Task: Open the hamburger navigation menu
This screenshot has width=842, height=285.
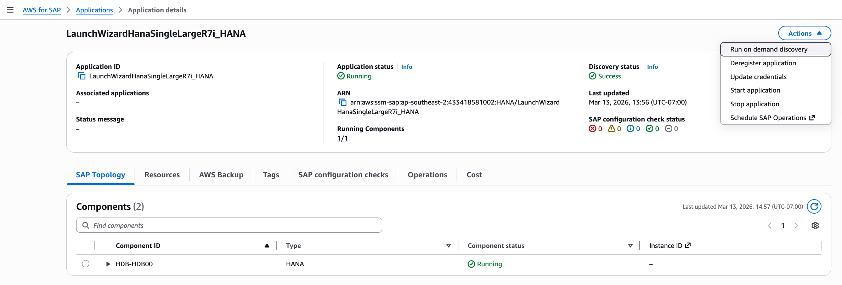Action: coord(10,10)
